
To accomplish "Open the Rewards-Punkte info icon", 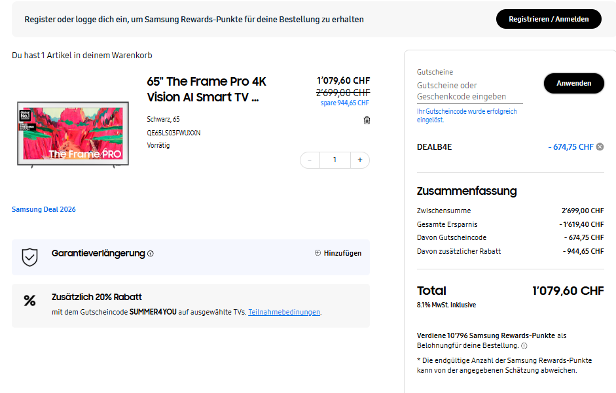I will point(524,346).
